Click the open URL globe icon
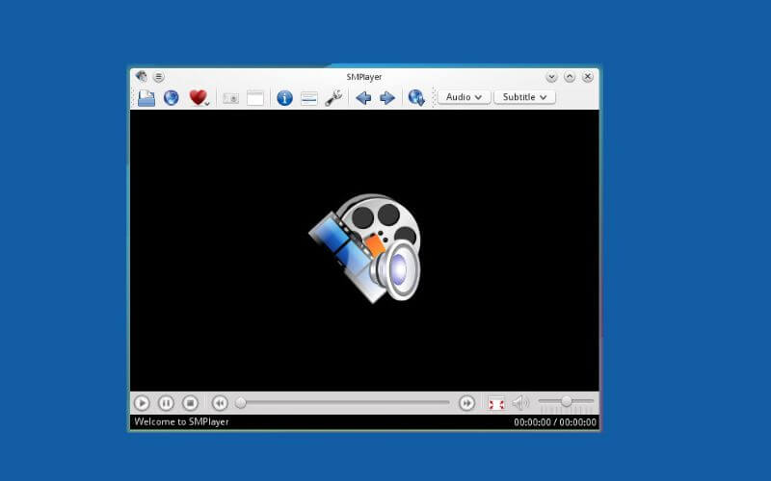 point(171,97)
